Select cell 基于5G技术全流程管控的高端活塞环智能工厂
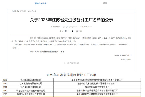Image resolution: width=145 pixels, height=97 pixels. pyautogui.click(x=97, y=91)
